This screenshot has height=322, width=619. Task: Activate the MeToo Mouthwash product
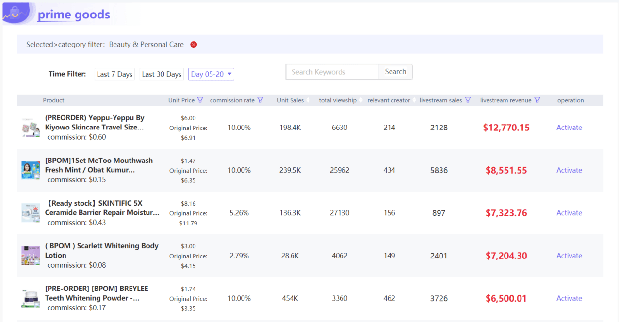(569, 170)
